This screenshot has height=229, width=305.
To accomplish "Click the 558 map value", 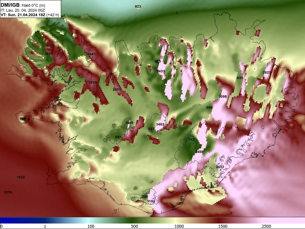I will pos(145,196).
